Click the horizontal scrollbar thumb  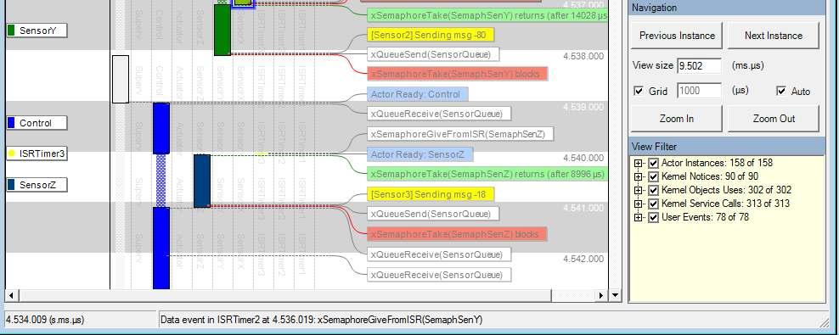coord(285,295)
